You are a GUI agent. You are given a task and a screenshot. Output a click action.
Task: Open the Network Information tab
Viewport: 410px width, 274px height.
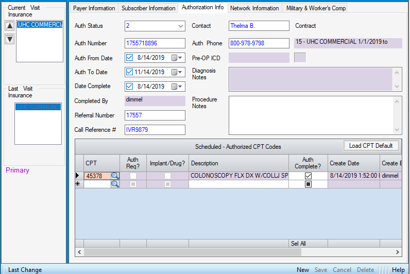[254, 8]
